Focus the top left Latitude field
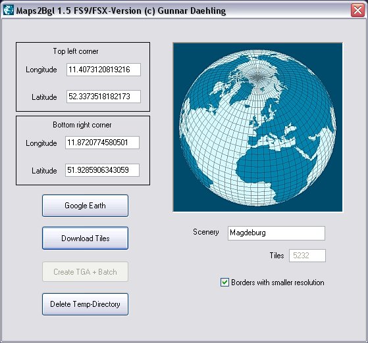The width and height of the screenshot is (368, 343). click(x=103, y=97)
